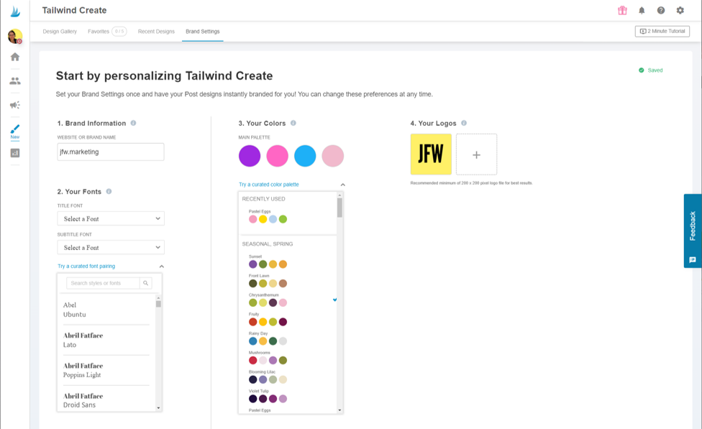The width and height of the screenshot is (702, 429).
Task: Pick the Violet Tulip color palette
Action: pyautogui.click(x=268, y=396)
